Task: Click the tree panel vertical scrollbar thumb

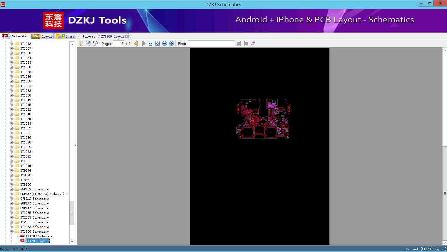Action: pyautogui.click(x=72, y=213)
